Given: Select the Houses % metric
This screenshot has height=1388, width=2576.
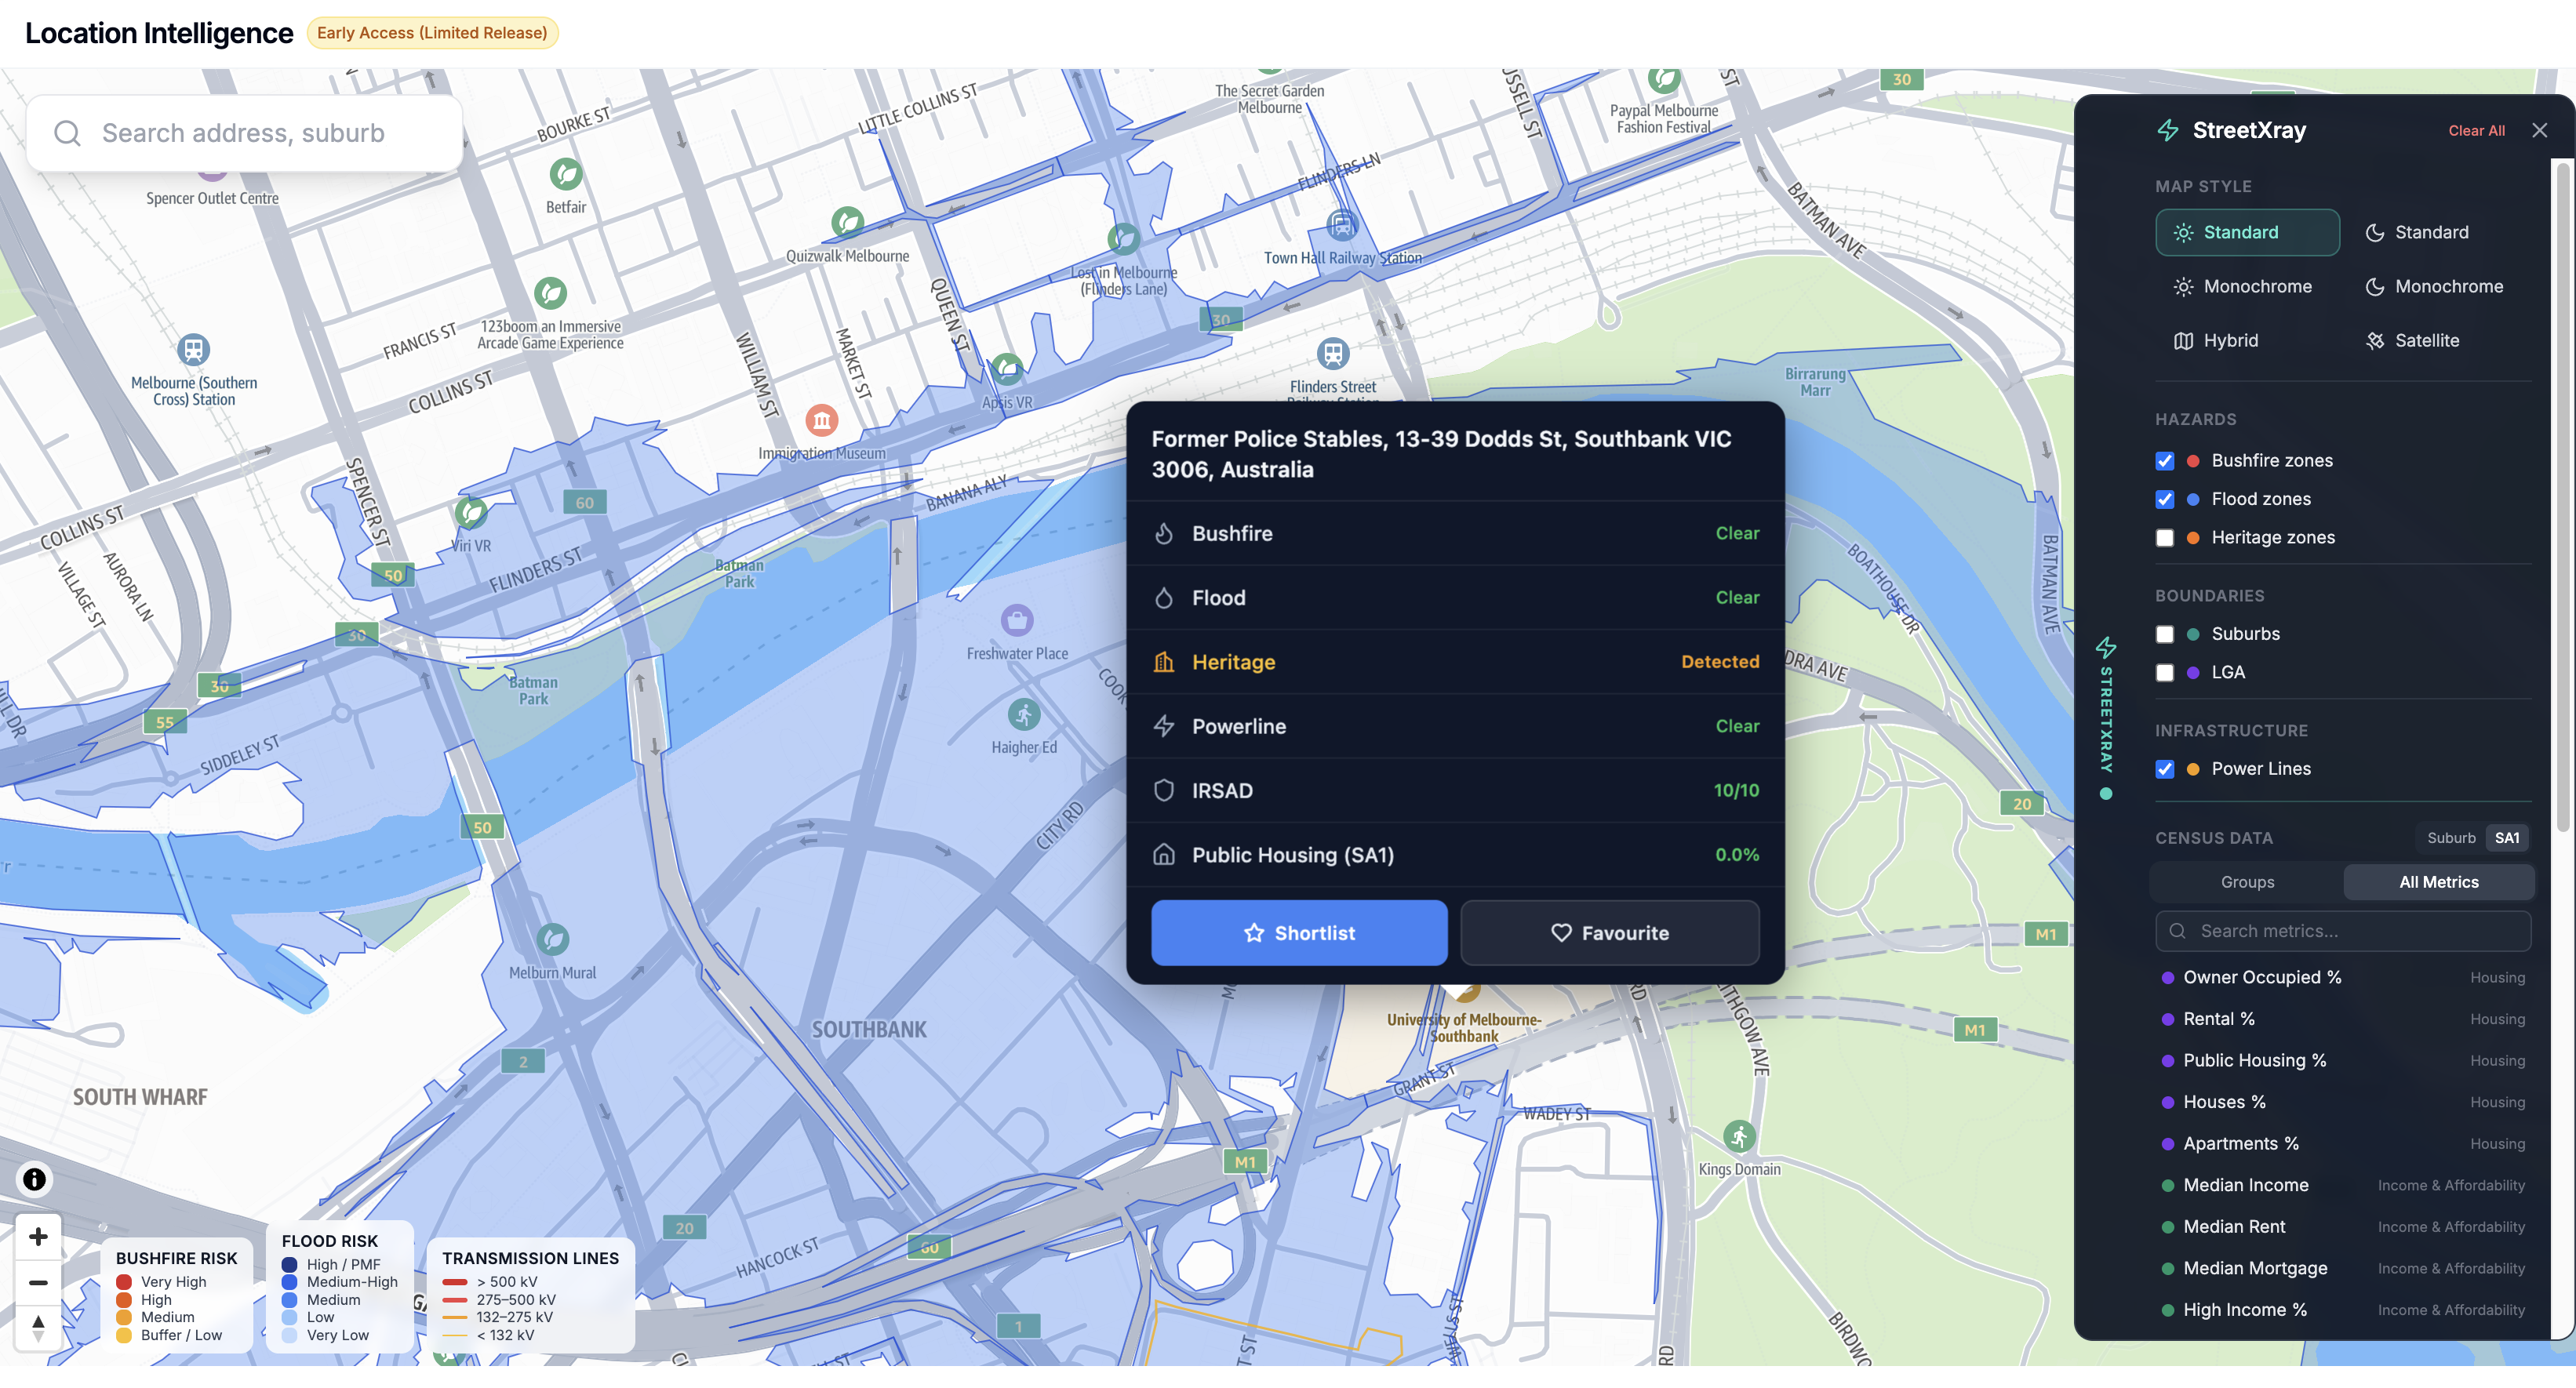Looking at the screenshot, I should (2342, 1102).
